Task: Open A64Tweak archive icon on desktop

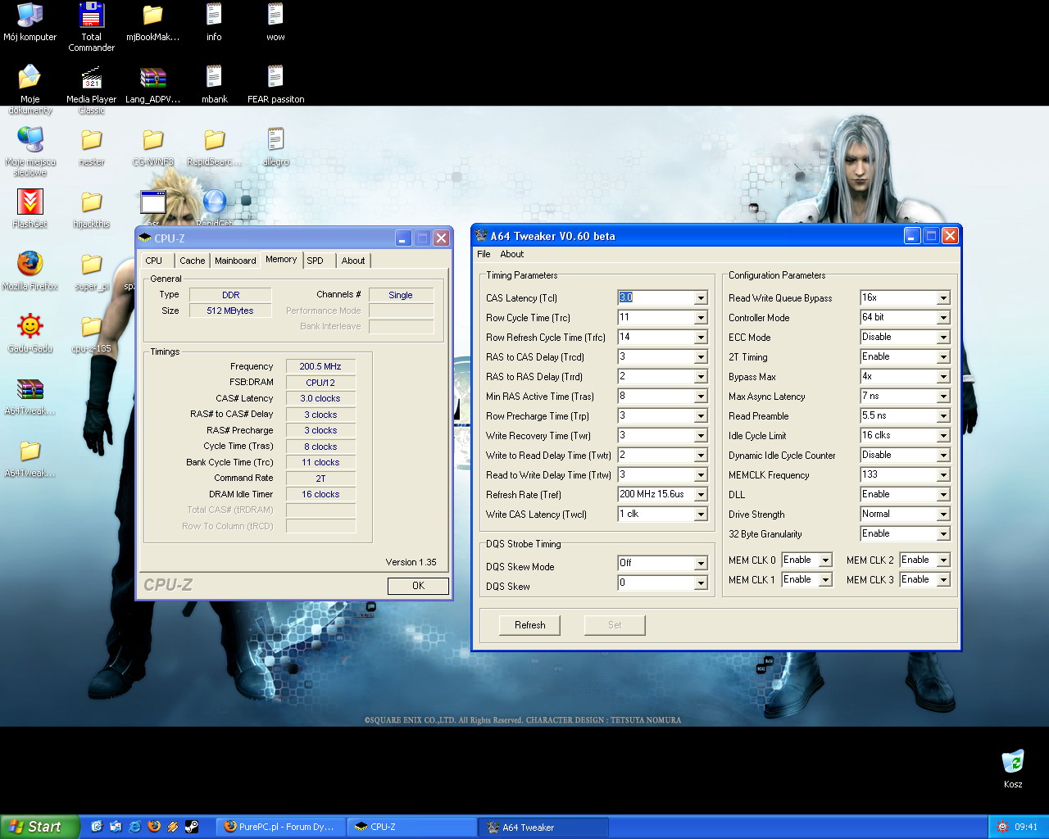Action: 30,395
